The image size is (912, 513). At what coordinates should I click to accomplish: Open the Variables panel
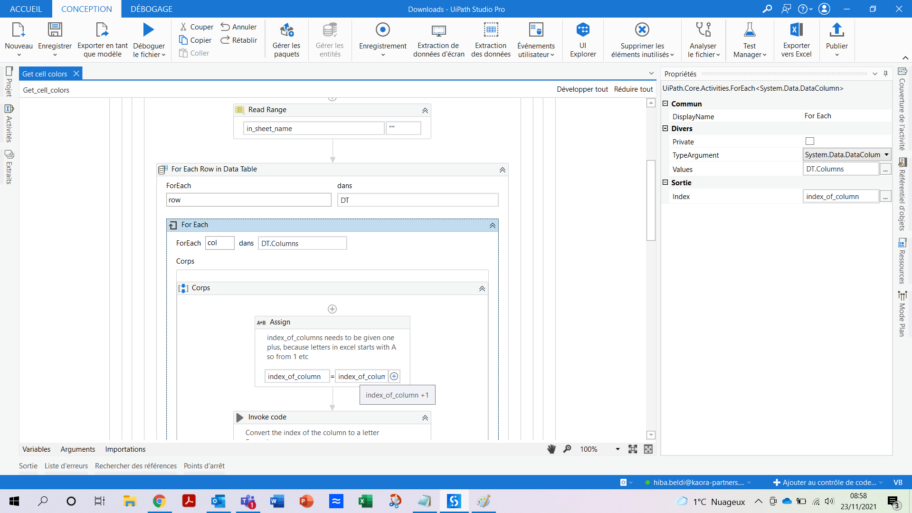[x=37, y=449]
